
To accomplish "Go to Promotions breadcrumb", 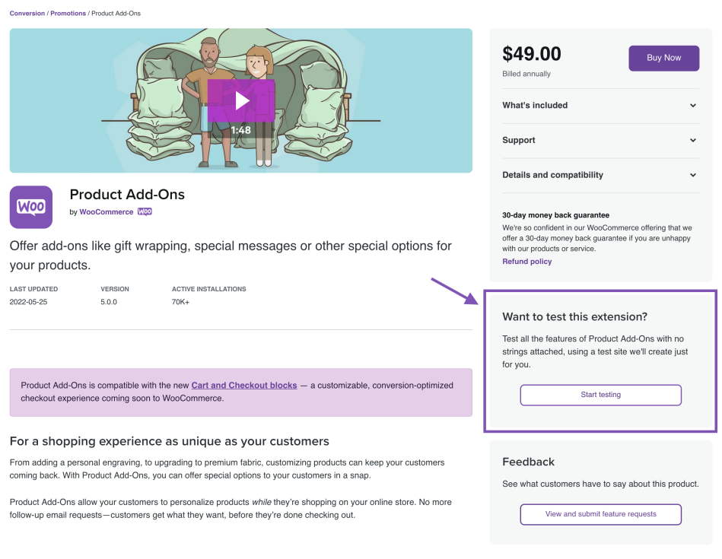I will tap(68, 14).
